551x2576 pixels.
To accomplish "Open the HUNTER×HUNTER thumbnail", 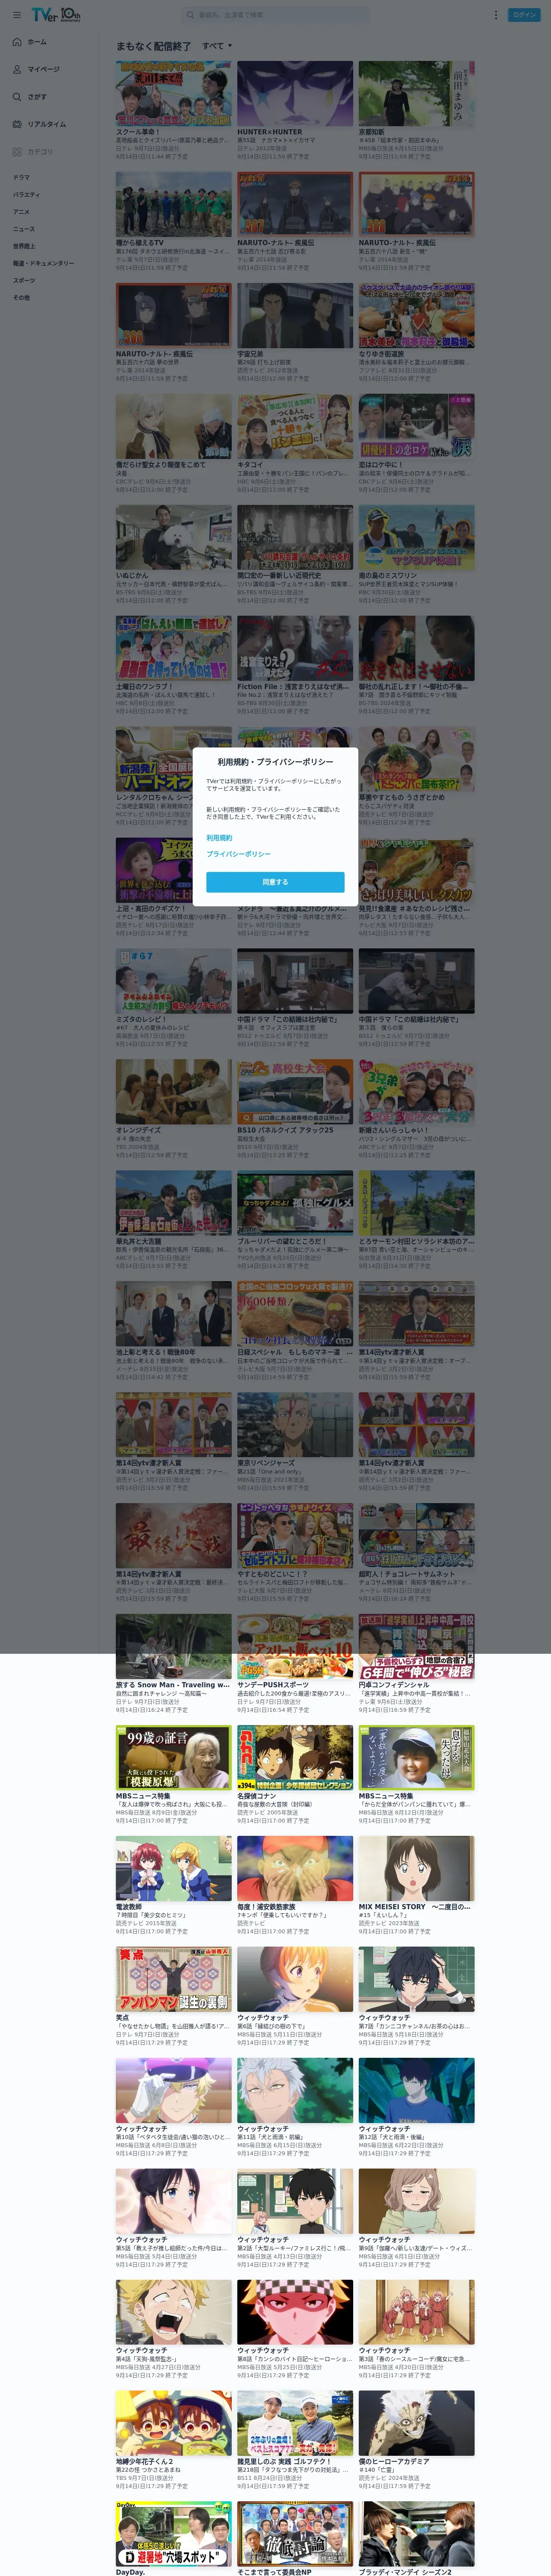I will pos(295,93).
